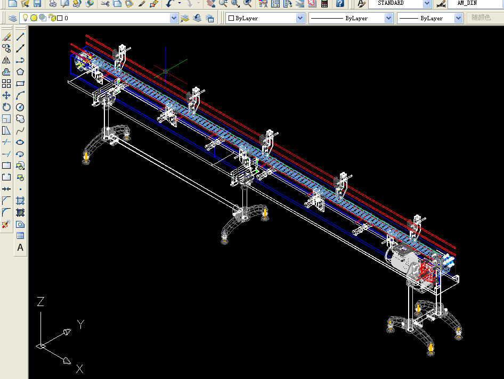Select the Offset tool
The height and width of the screenshot is (379, 504).
(x=6, y=72)
